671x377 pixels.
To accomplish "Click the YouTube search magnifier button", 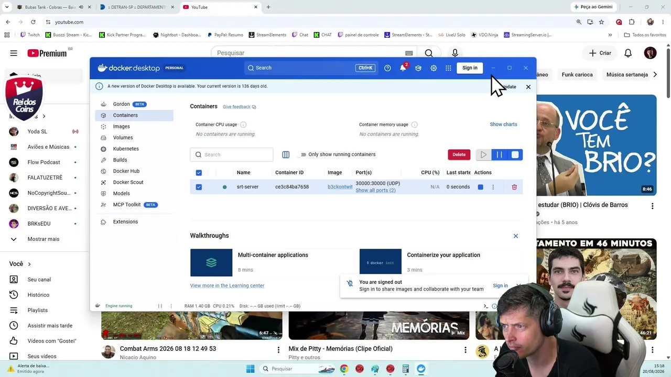I will pyautogui.click(x=429, y=53).
